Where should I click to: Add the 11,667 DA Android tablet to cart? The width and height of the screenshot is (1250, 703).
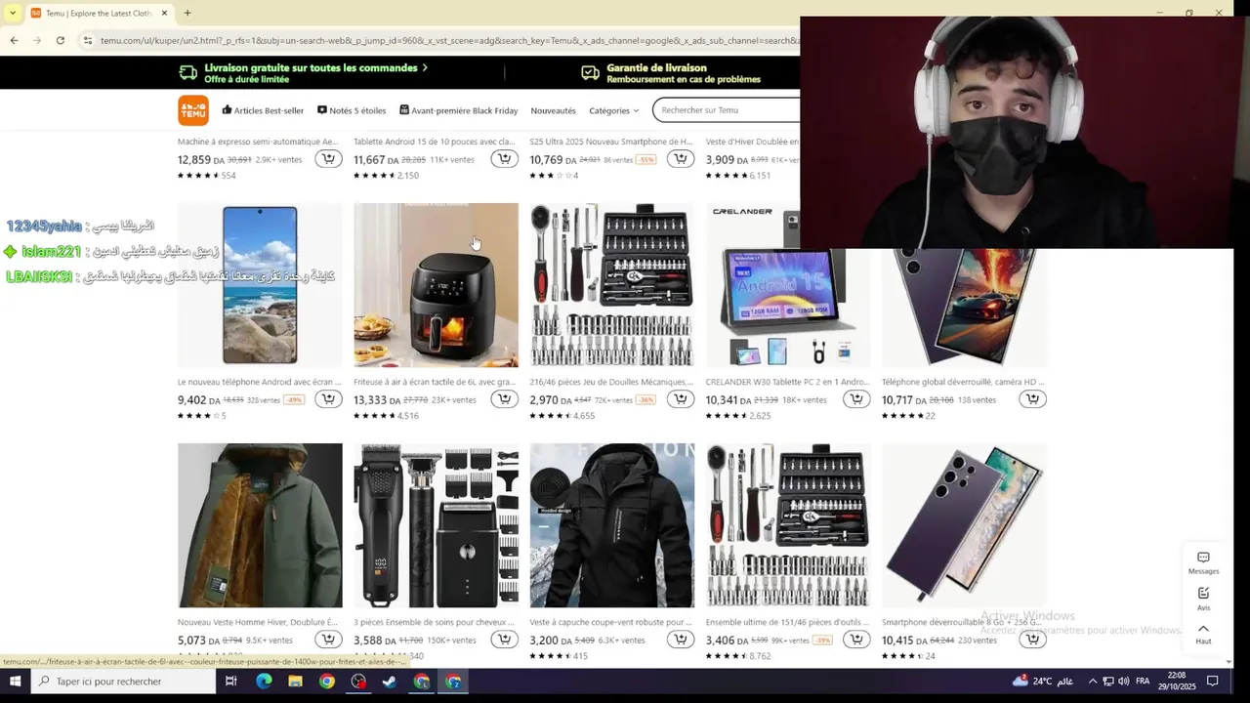coord(504,159)
